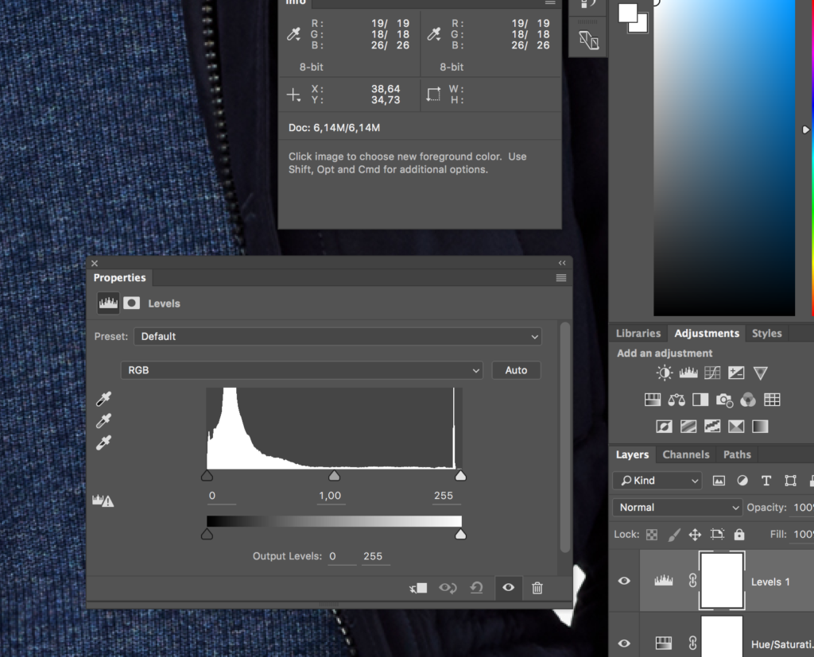Select the Levels 1 layer mask thumbnail
The height and width of the screenshot is (657, 814).
[x=722, y=581]
